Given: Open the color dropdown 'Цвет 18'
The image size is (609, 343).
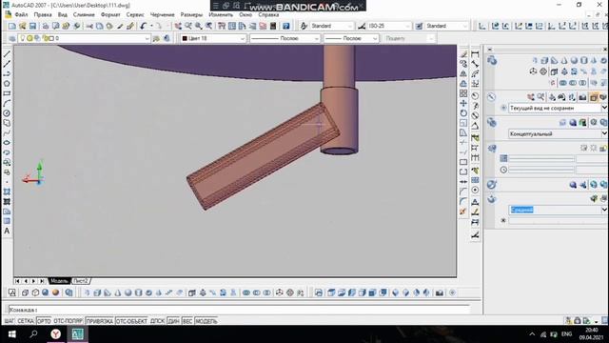Looking at the screenshot, I should (x=213, y=38).
